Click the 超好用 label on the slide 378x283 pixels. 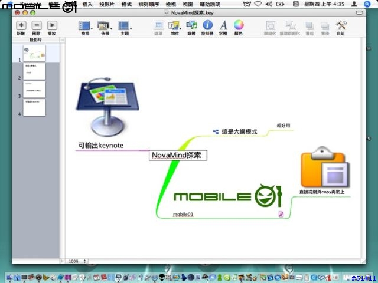coord(283,126)
